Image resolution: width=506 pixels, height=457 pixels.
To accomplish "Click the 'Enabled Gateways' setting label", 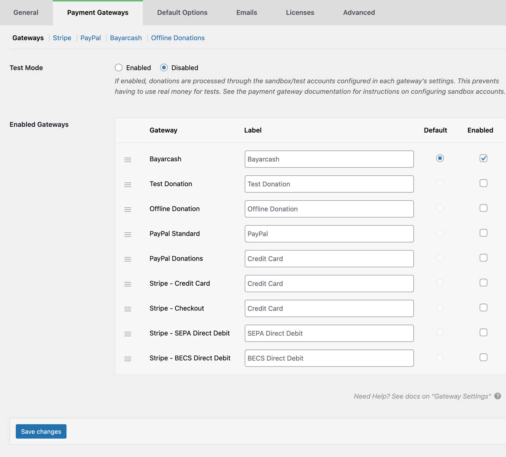I will tap(39, 124).
